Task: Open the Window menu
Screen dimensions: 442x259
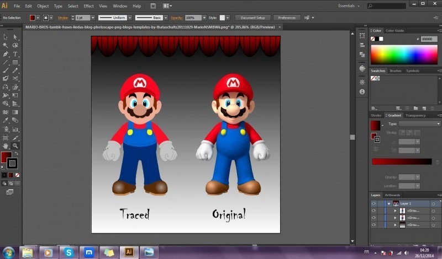Action: [x=120, y=6]
